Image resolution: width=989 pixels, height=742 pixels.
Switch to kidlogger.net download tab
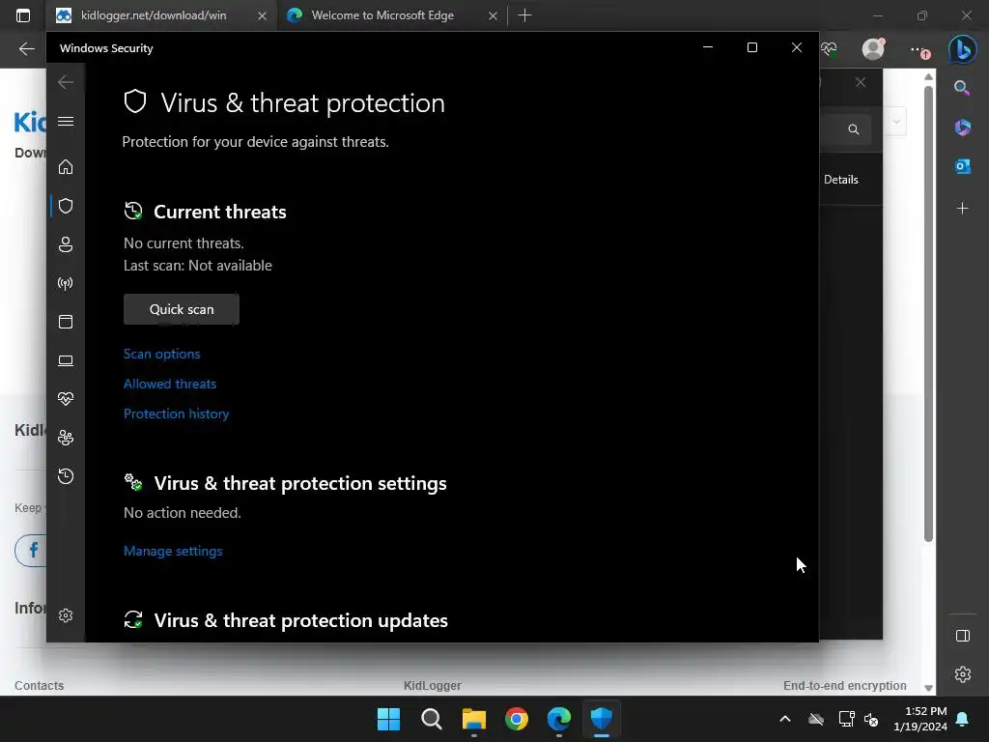(x=155, y=15)
